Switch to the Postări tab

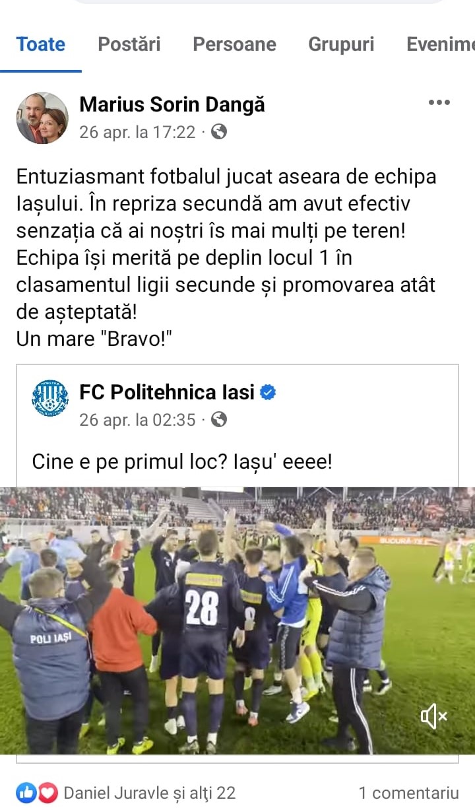point(129,44)
